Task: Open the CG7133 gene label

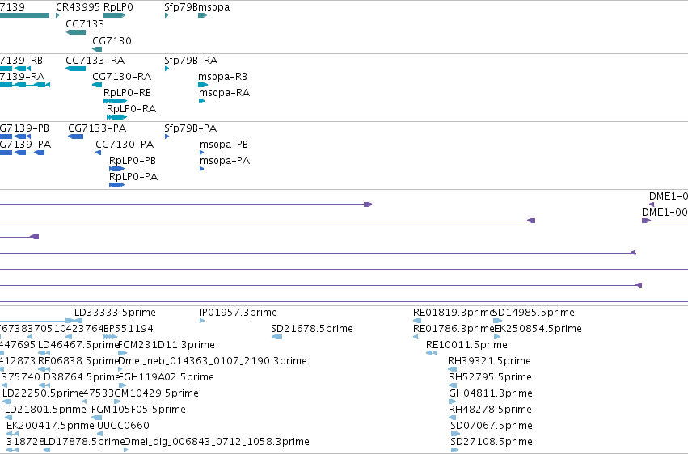Action: [85, 23]
